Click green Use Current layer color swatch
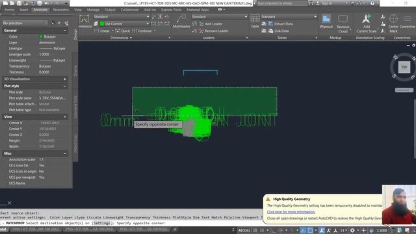This screenshot has width=416, height=234. [x=102, y=24]
